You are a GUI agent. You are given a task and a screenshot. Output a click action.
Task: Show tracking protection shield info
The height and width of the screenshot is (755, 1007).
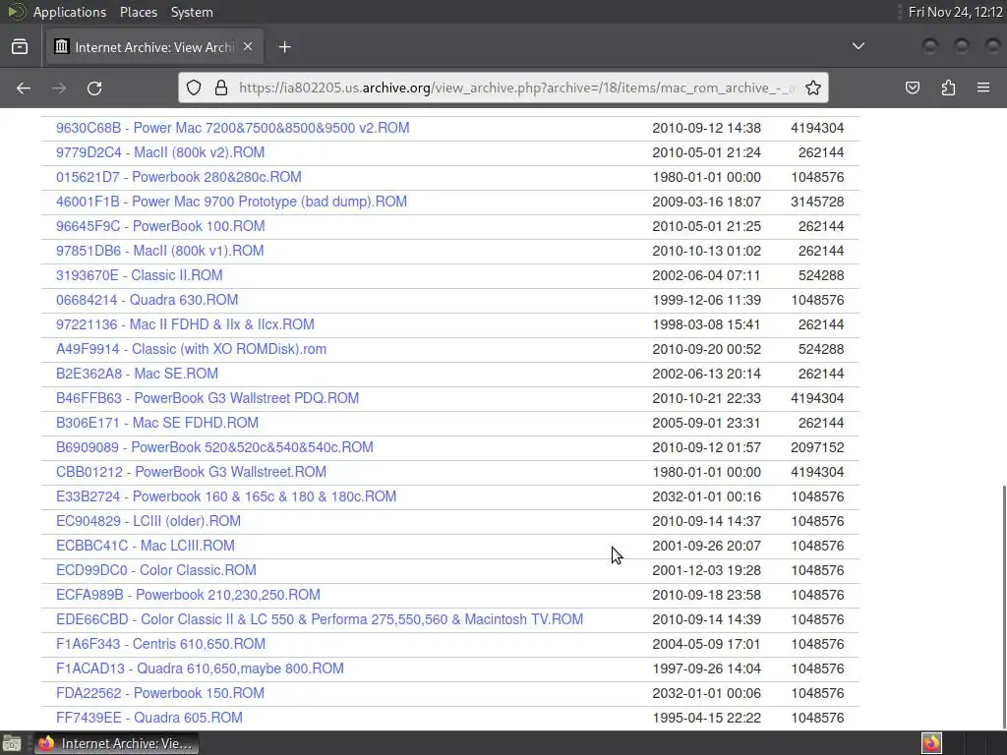tap(194, 87)
